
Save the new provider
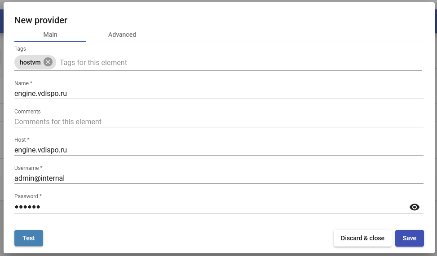[x=410, y=238]
